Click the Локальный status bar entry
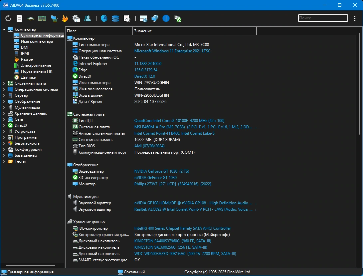This screenshot has width=363, height=276. tap(131, 272)
